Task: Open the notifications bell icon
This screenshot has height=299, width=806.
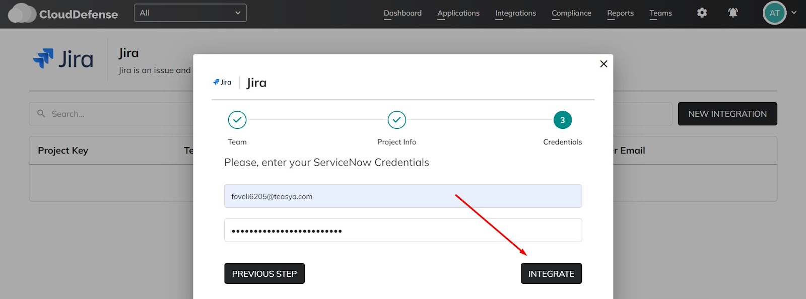Action: click(x=733, y=13)
